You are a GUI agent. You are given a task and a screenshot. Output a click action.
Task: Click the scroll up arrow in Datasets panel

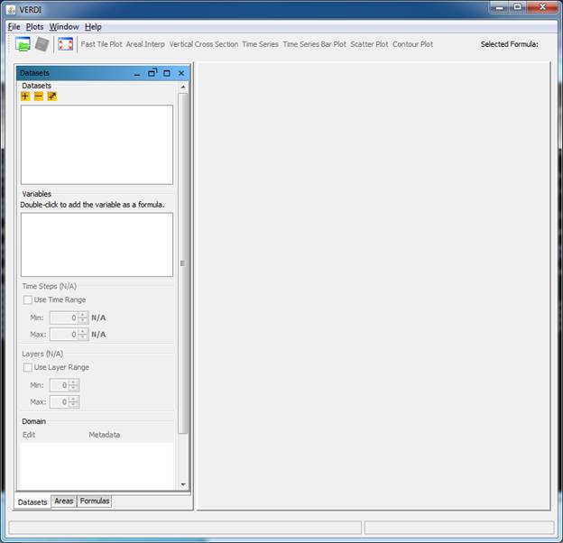pyautogui.click(x=183, y=87)
